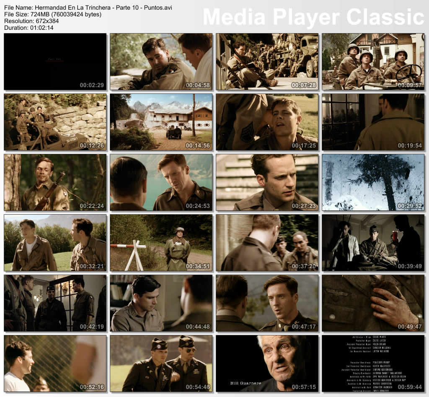The height and width of the screenshot is (397, 429).
Task: Open the thumbnail at 00:27:23
Action: coord(267,182)
